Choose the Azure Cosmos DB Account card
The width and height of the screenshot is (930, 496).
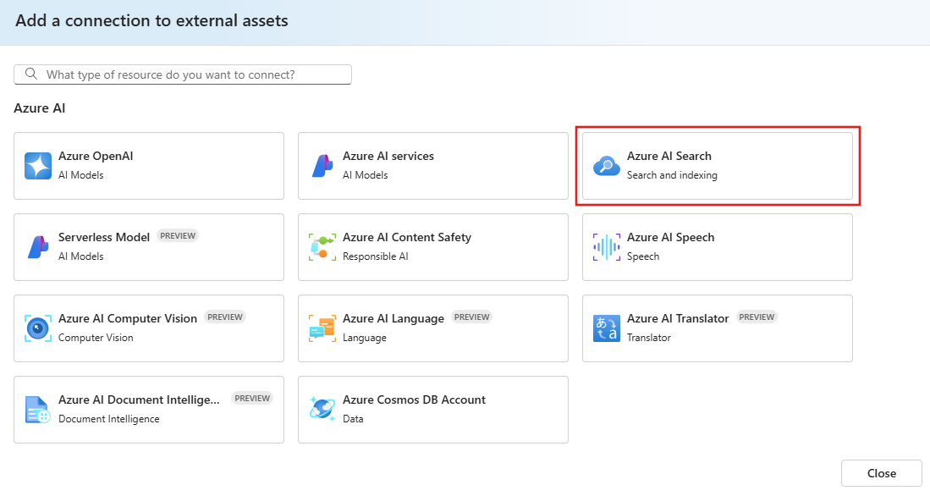433,409
